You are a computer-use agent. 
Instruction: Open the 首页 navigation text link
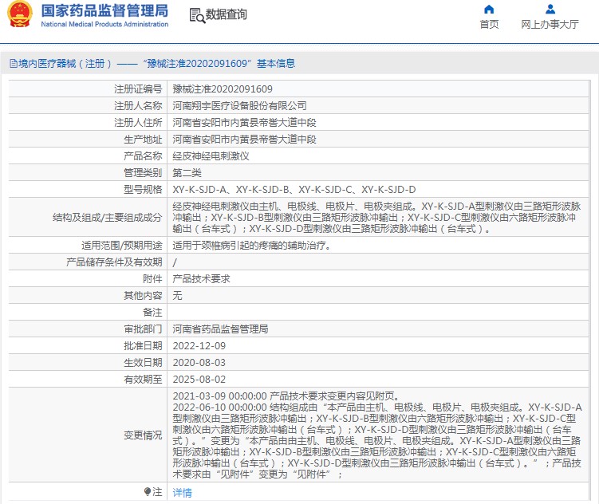[x=489, y=25]
